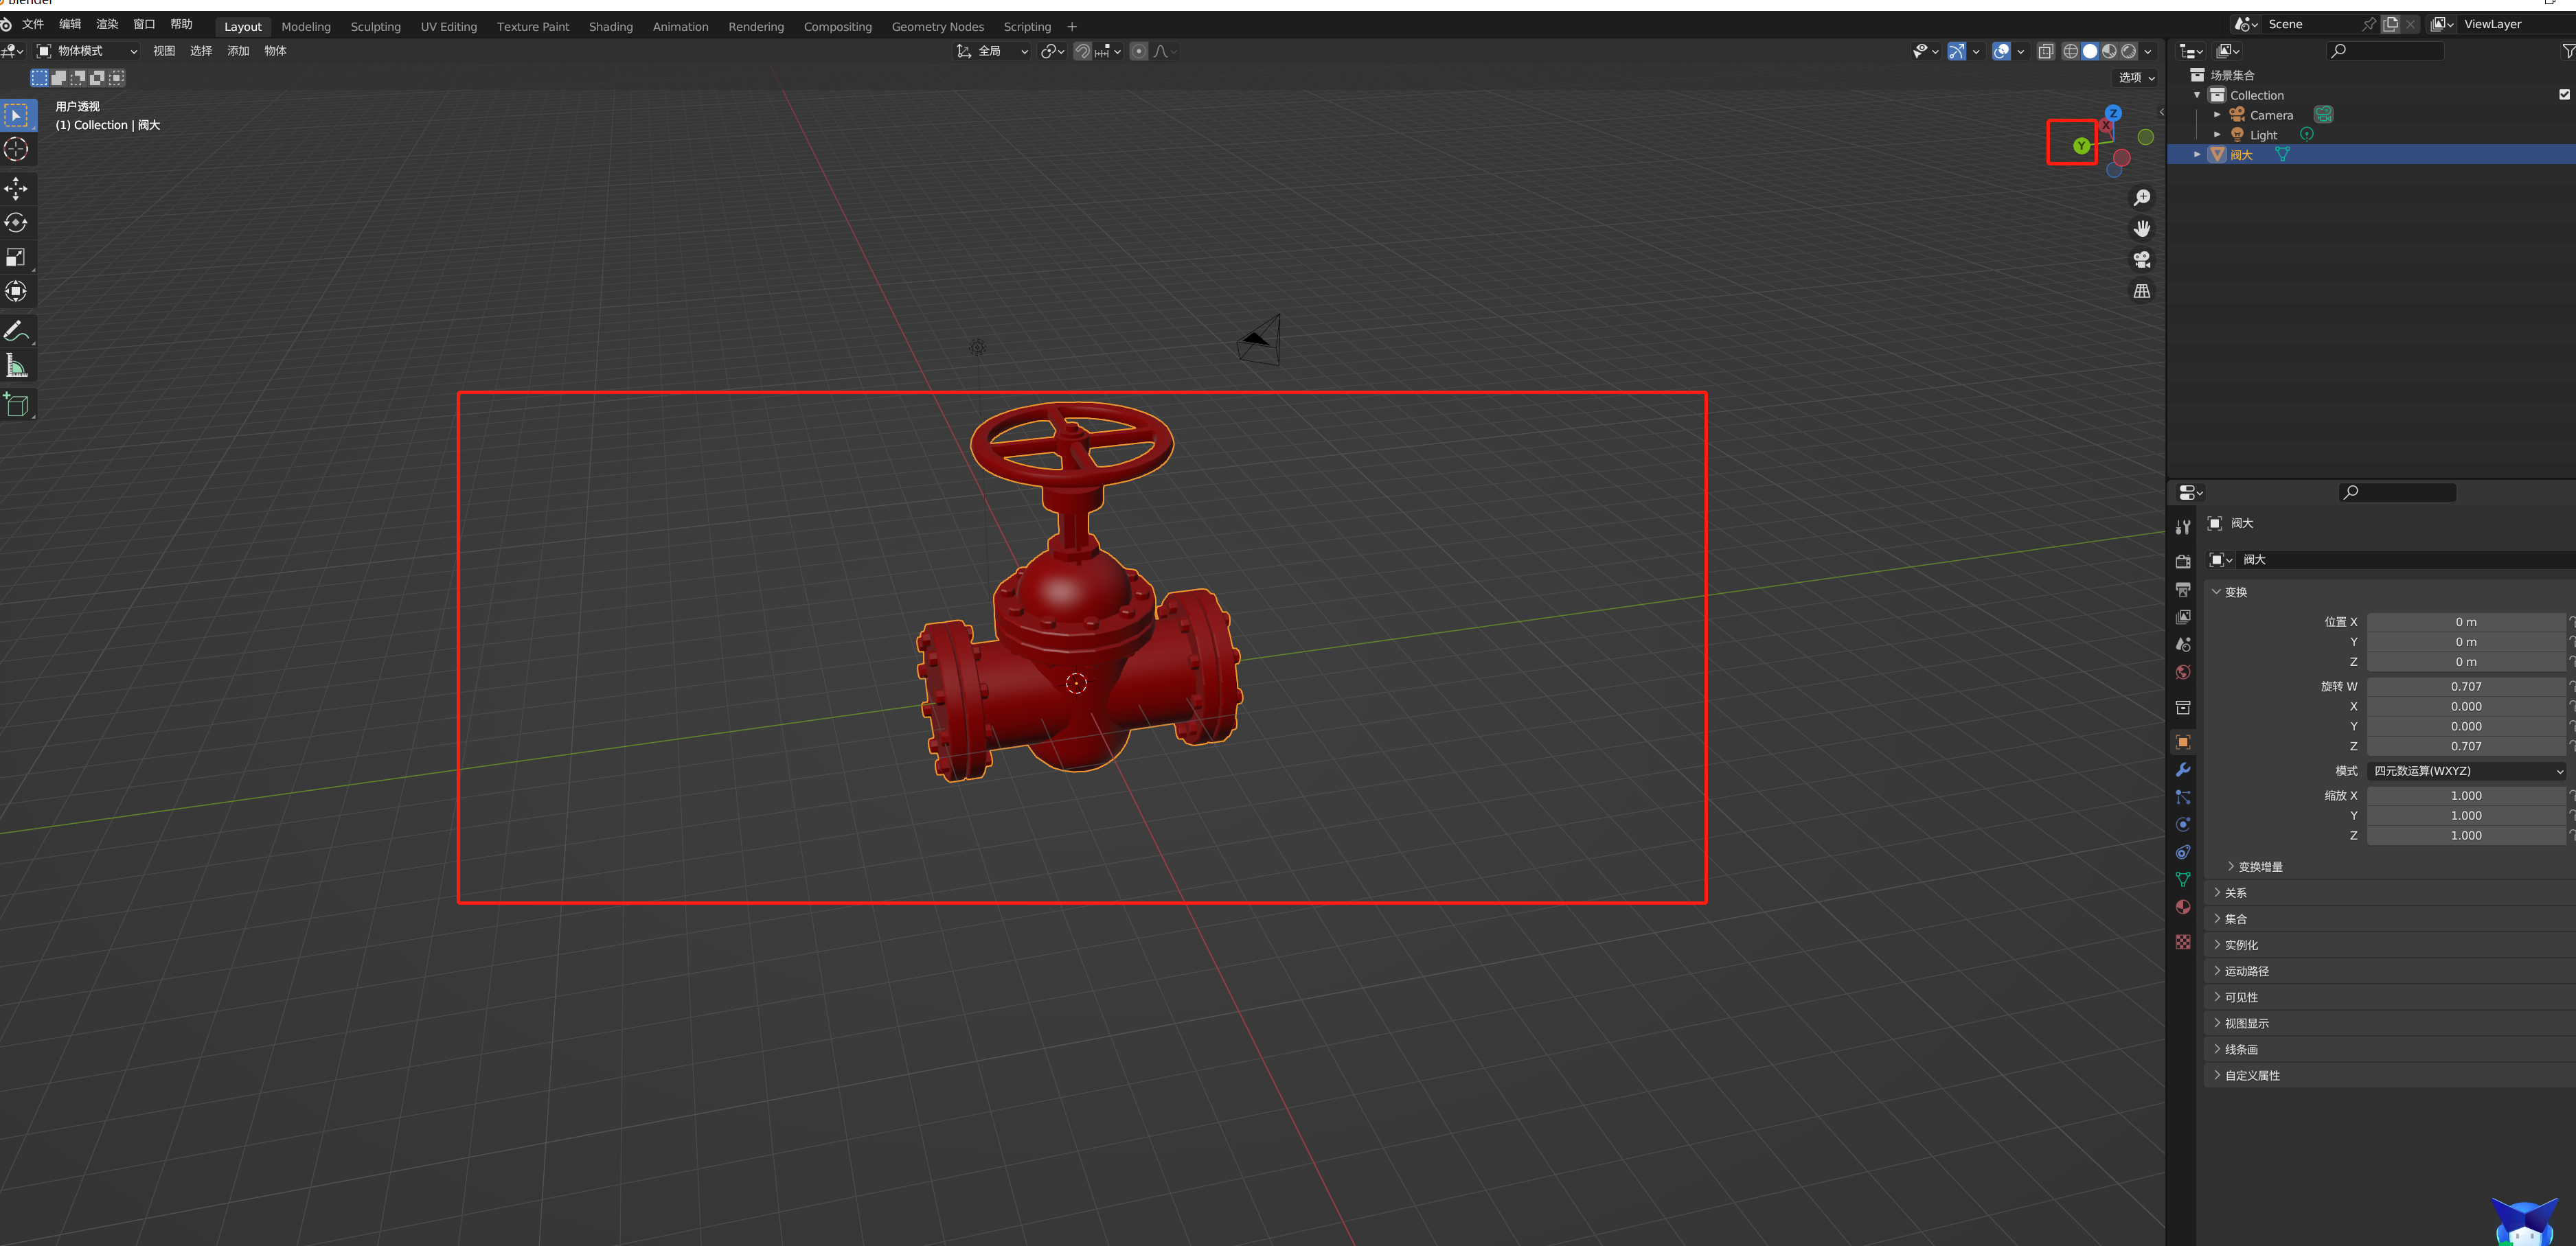Pick the Measure ruler tool
Image resolution: width=2576 pixels, height=1246 pixels.
(17, 366)
